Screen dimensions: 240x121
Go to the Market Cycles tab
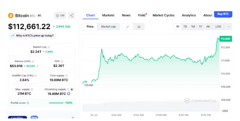[164, 15]
